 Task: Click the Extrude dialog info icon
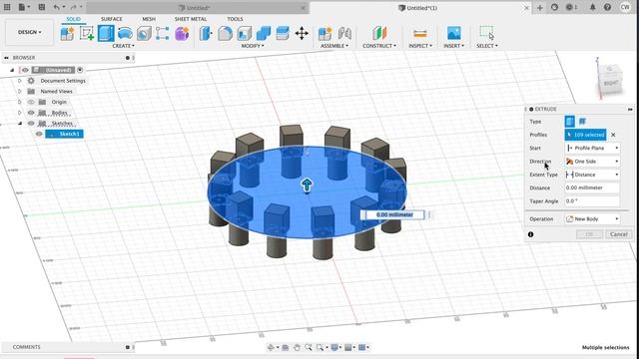(530, 234)
